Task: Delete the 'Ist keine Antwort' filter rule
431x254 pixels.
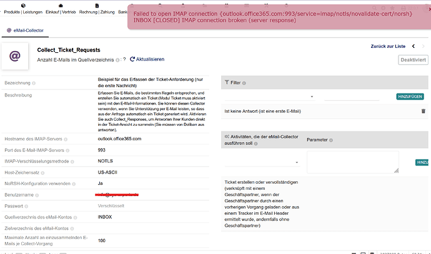Action: coord(423,111)
